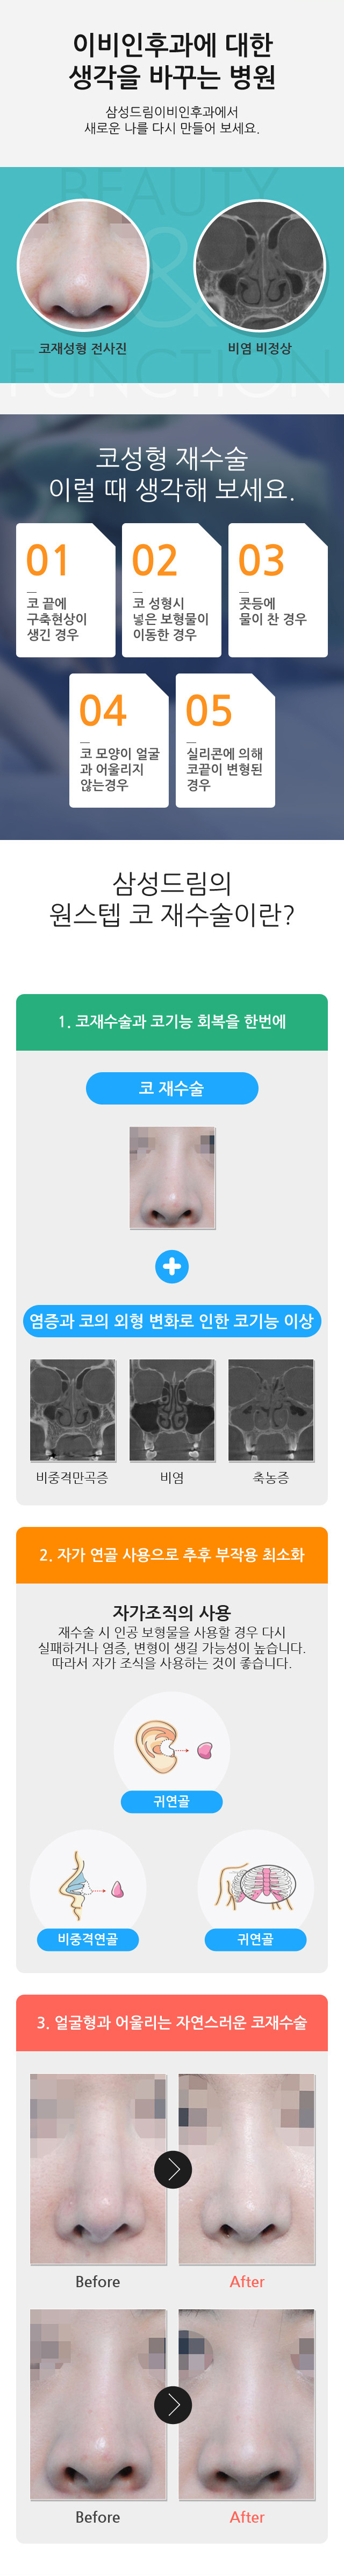This screenshot has height=2576, width=344.
Task: Open section 1 green header 코재수술과 코기능 회복
Action: [171, 1021]
